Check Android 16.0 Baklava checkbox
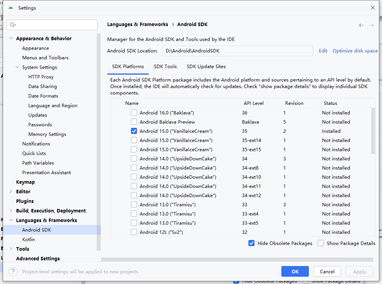This screenshot has height=284, width=382. point(134,113)
